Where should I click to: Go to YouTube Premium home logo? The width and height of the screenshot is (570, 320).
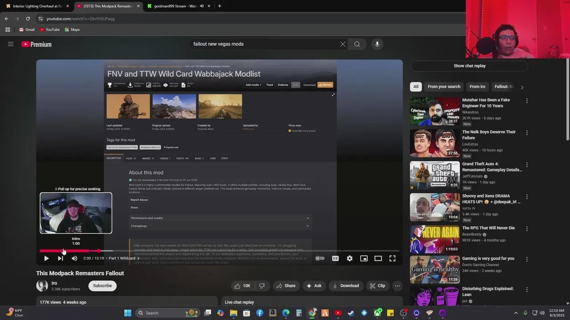click(x=37, y=44)
